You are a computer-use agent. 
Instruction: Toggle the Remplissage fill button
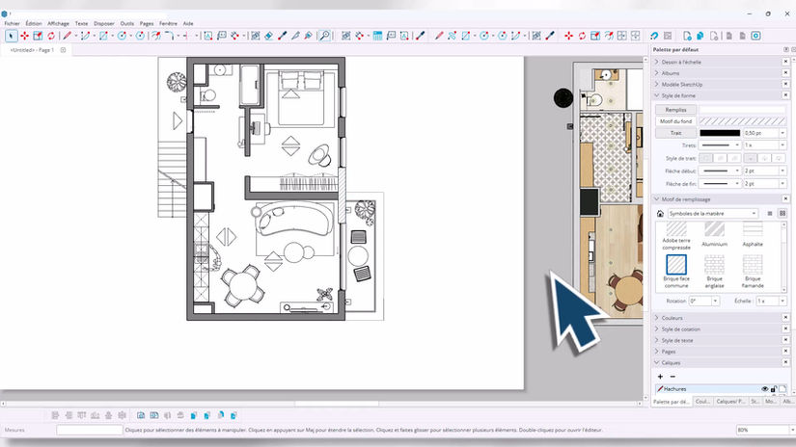[x=675, y=110]
